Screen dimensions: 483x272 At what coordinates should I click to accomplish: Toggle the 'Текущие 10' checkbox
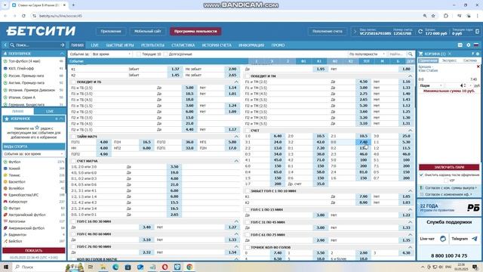pos(139,54)
